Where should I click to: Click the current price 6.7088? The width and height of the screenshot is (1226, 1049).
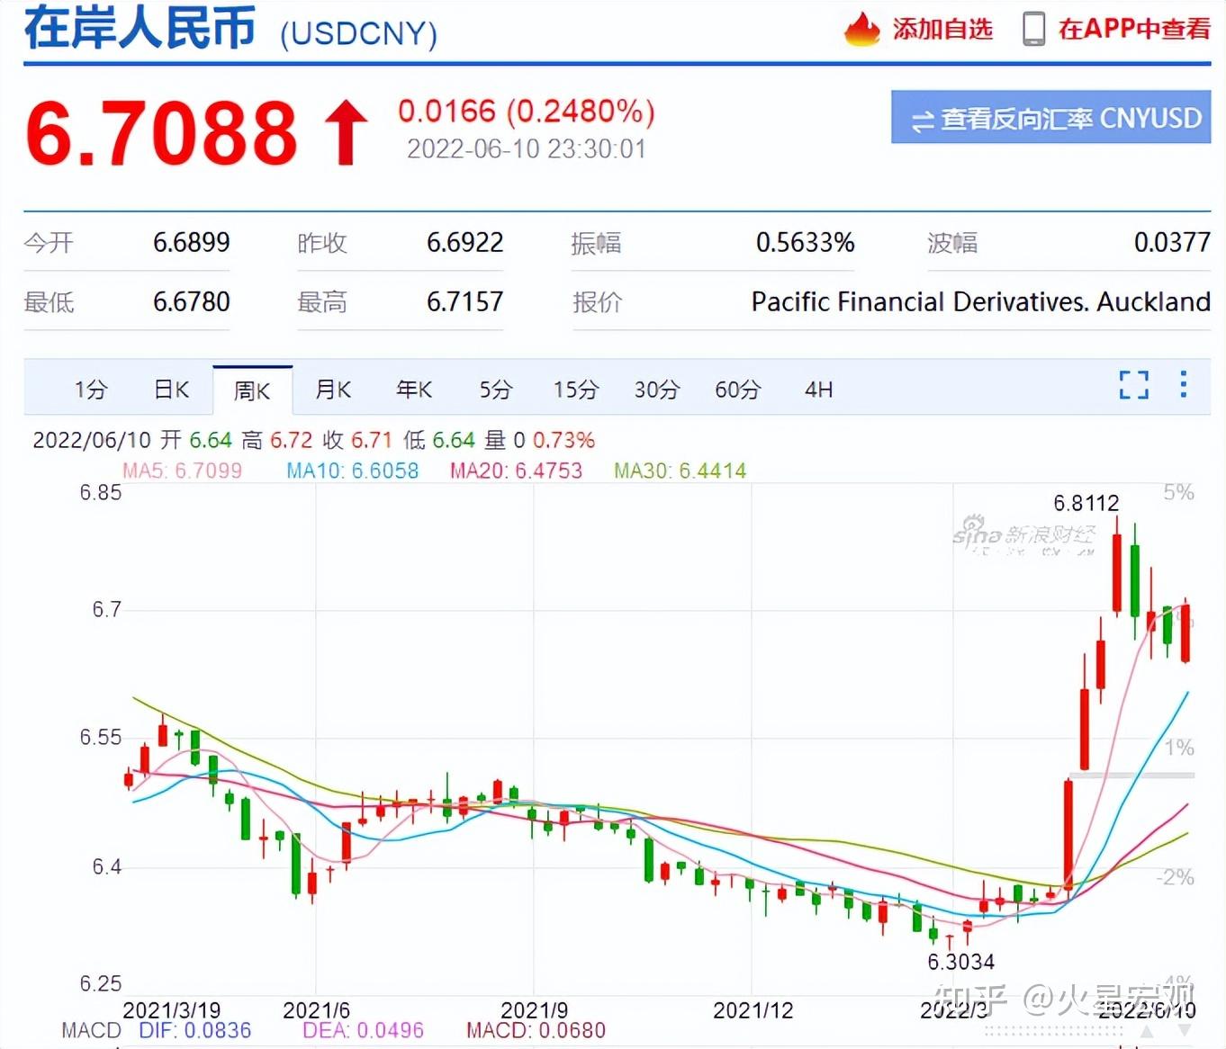[161, 133]
